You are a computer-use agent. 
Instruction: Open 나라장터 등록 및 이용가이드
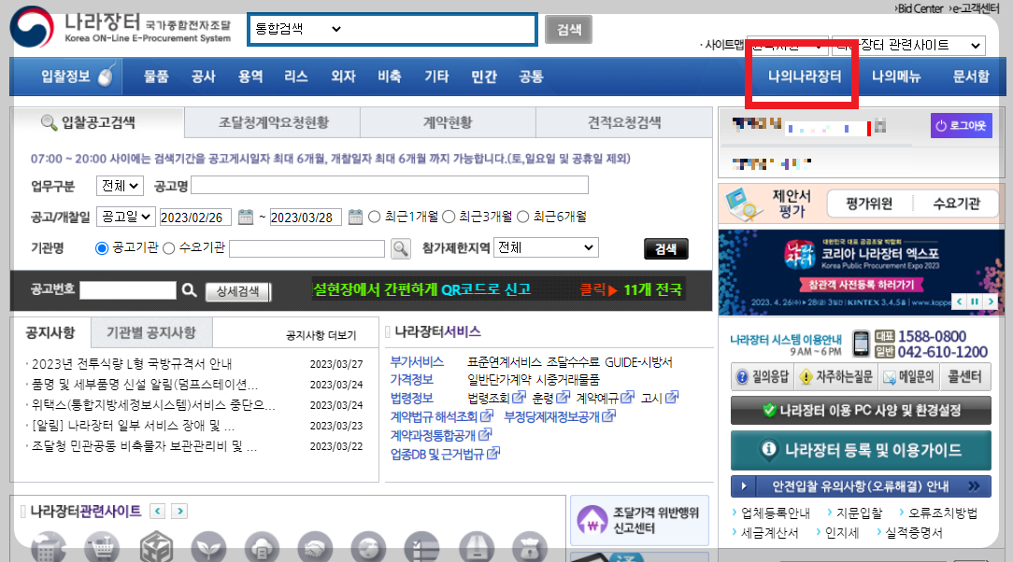(x=861, y=450)
